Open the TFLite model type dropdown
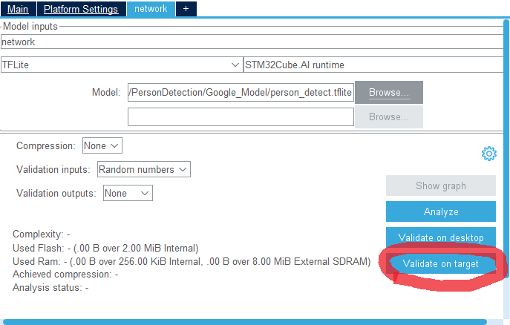 122,65
